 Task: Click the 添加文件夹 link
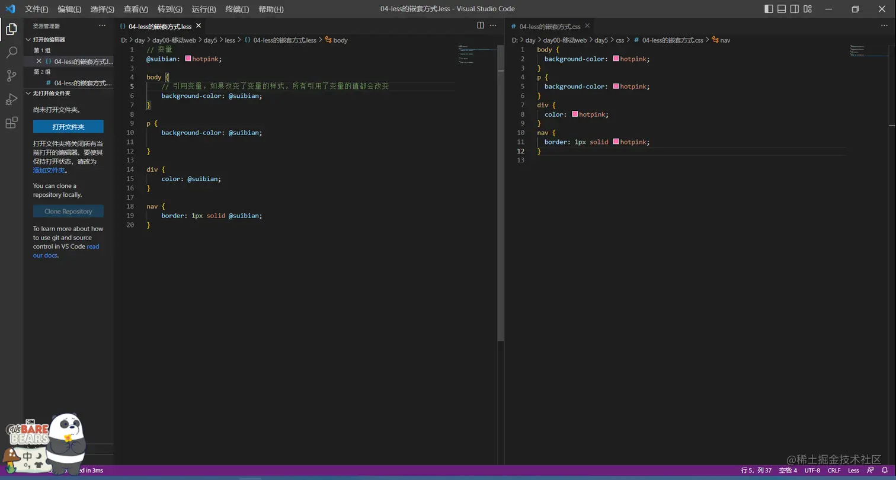(49, 170)
